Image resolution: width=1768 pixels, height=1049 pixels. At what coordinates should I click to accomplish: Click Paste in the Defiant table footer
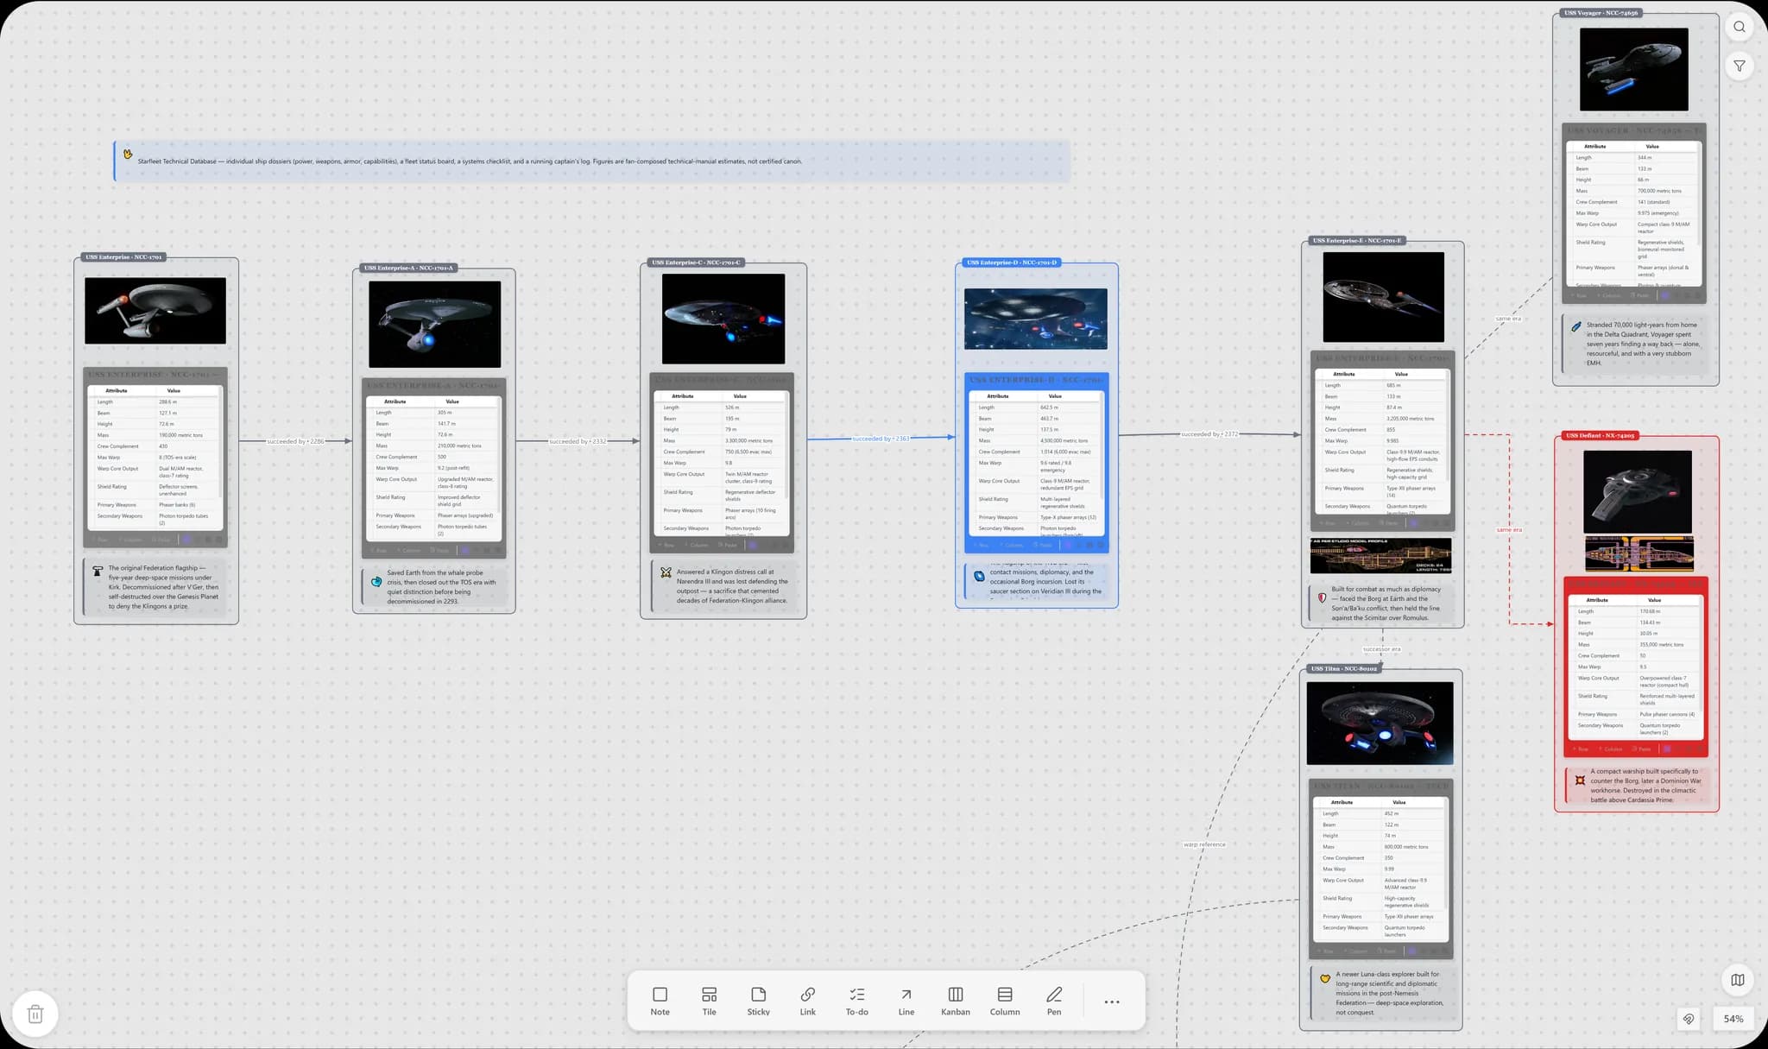[x=1643, y=749]
